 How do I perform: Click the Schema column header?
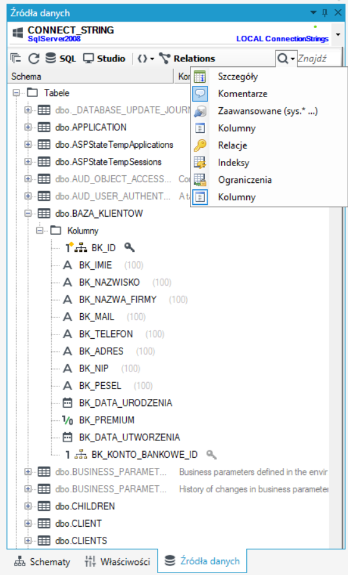(90, 76)
